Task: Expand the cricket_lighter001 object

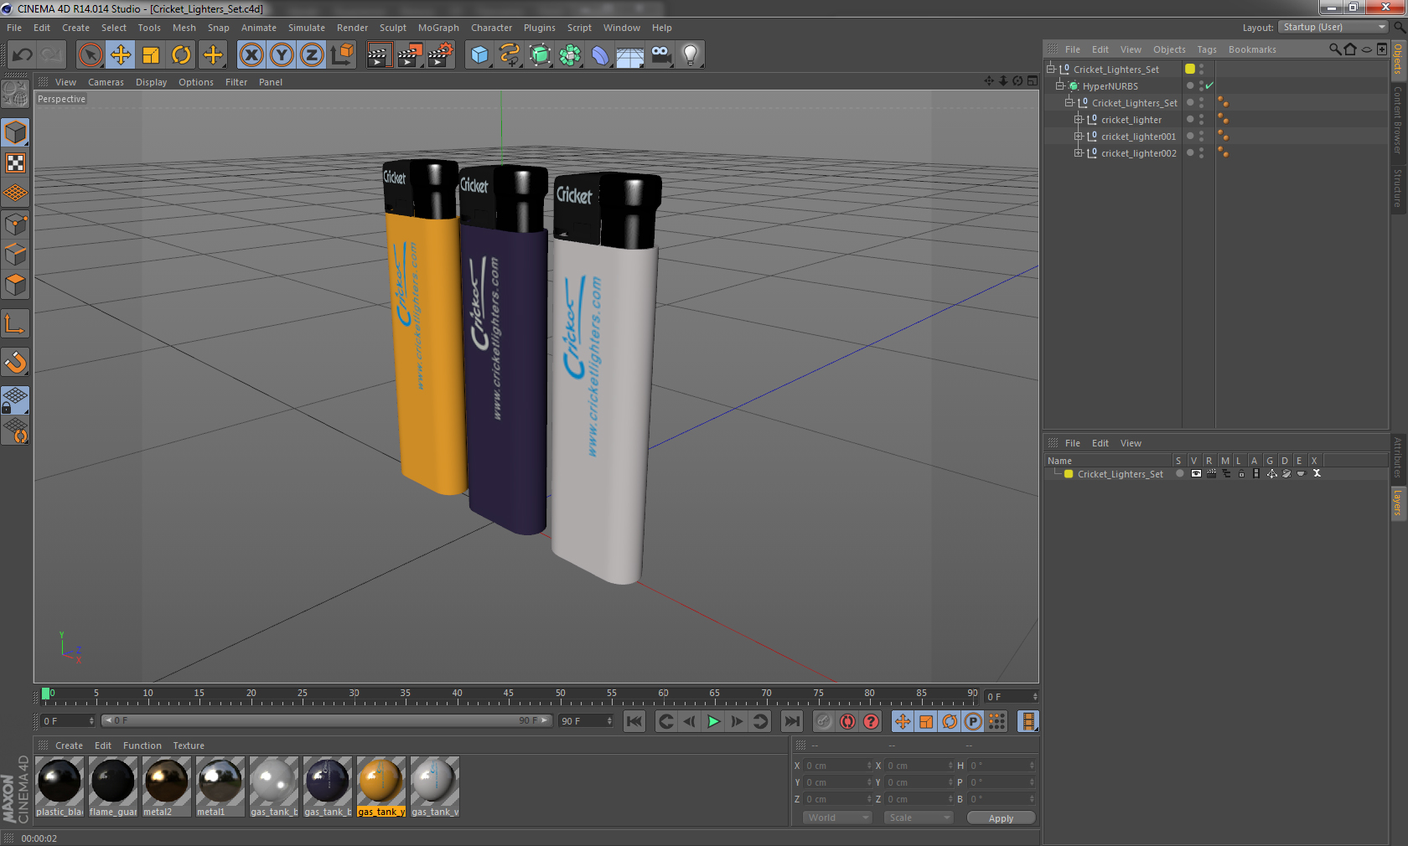Action: click(x=1079, y=136)
